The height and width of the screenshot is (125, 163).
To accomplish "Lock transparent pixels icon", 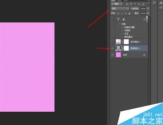I will [x=118, y=13].
